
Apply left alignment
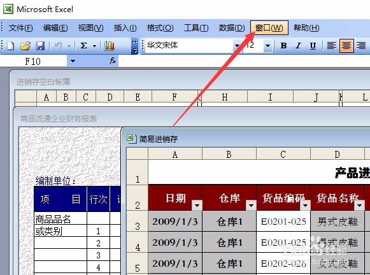click(x=331, y=45)
